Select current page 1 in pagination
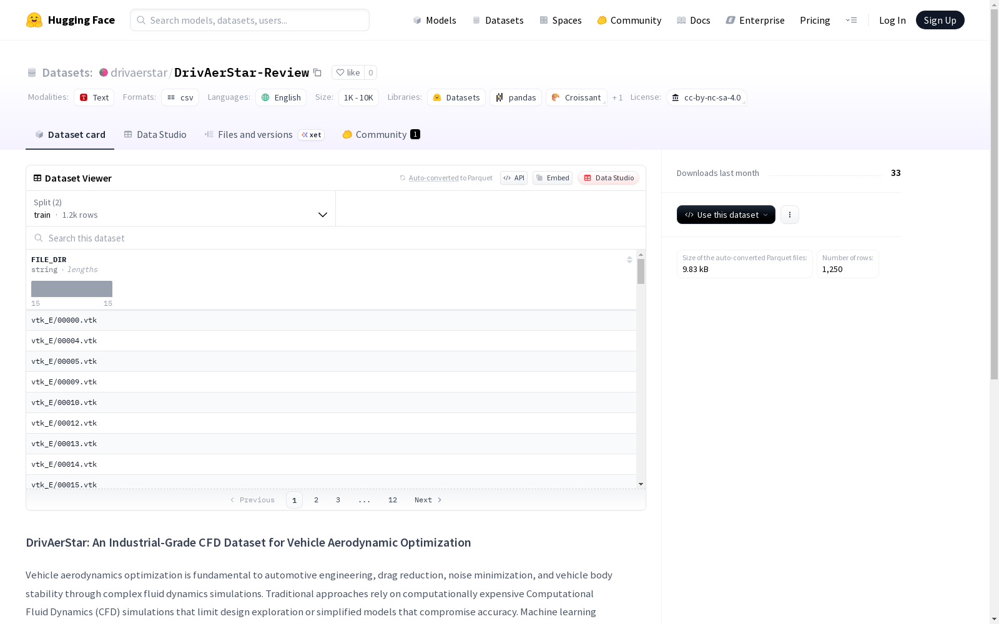Image resolution: width=999 pixels, height=624 pixels. tap(294, 500)
